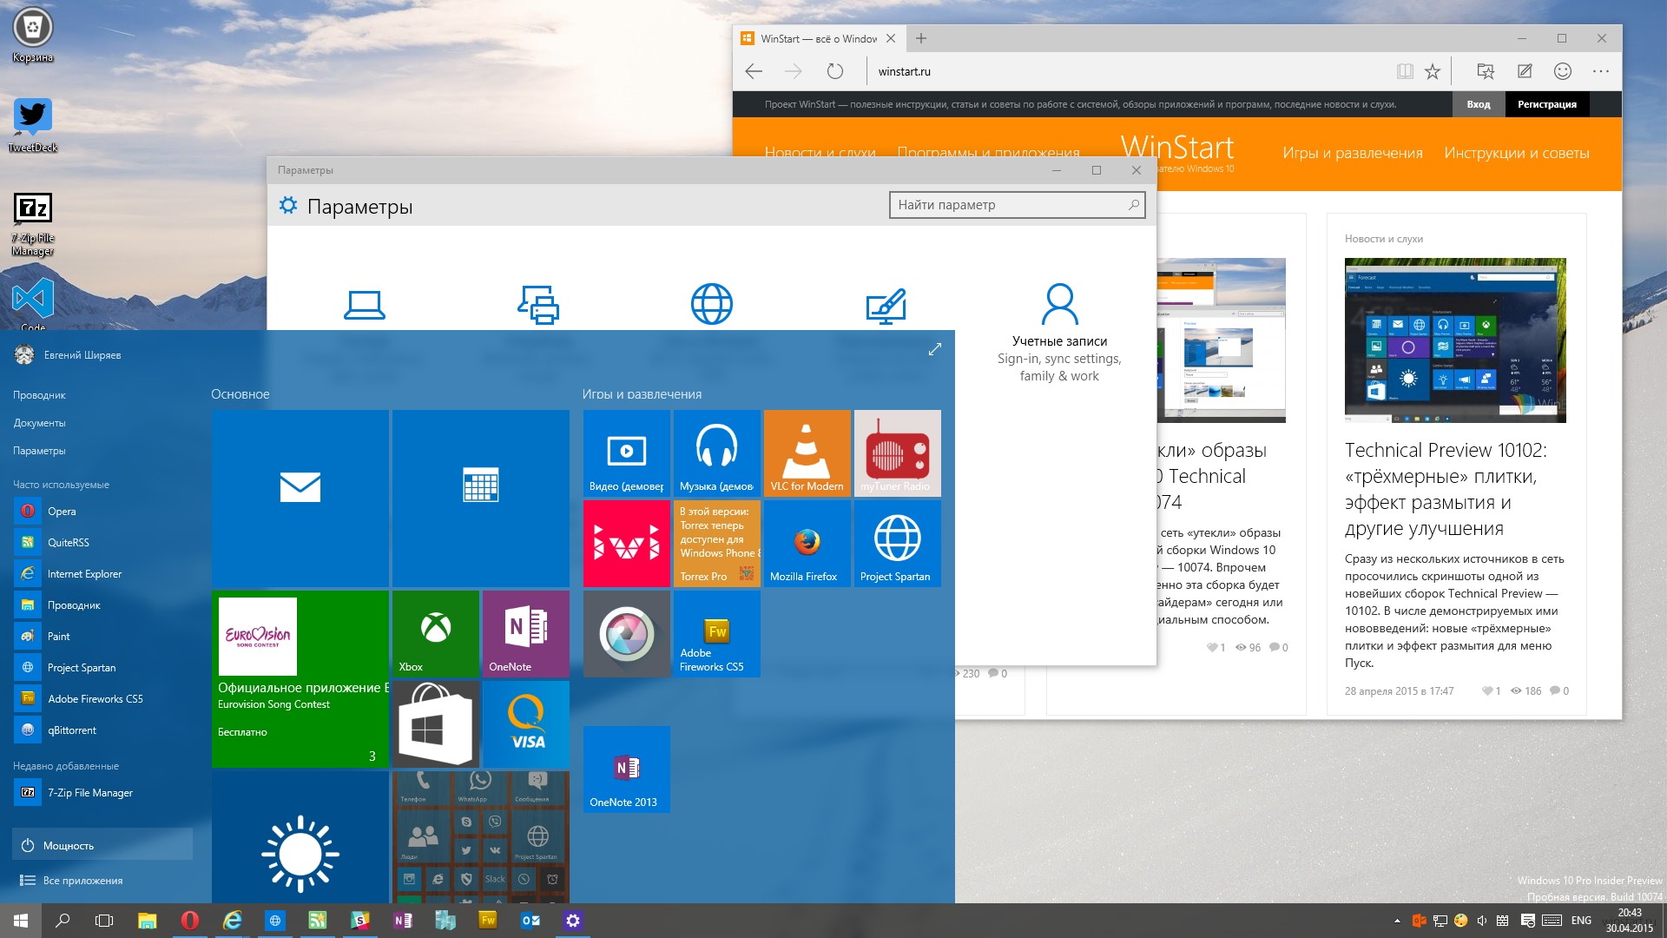Viewport: 1667px width, 938px height.
Task: Switch input language ENG in tray
Action: point(1581,921)
